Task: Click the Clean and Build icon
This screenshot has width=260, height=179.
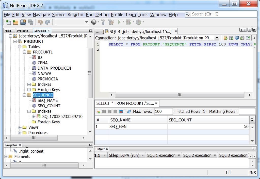Action: [111, 22]
